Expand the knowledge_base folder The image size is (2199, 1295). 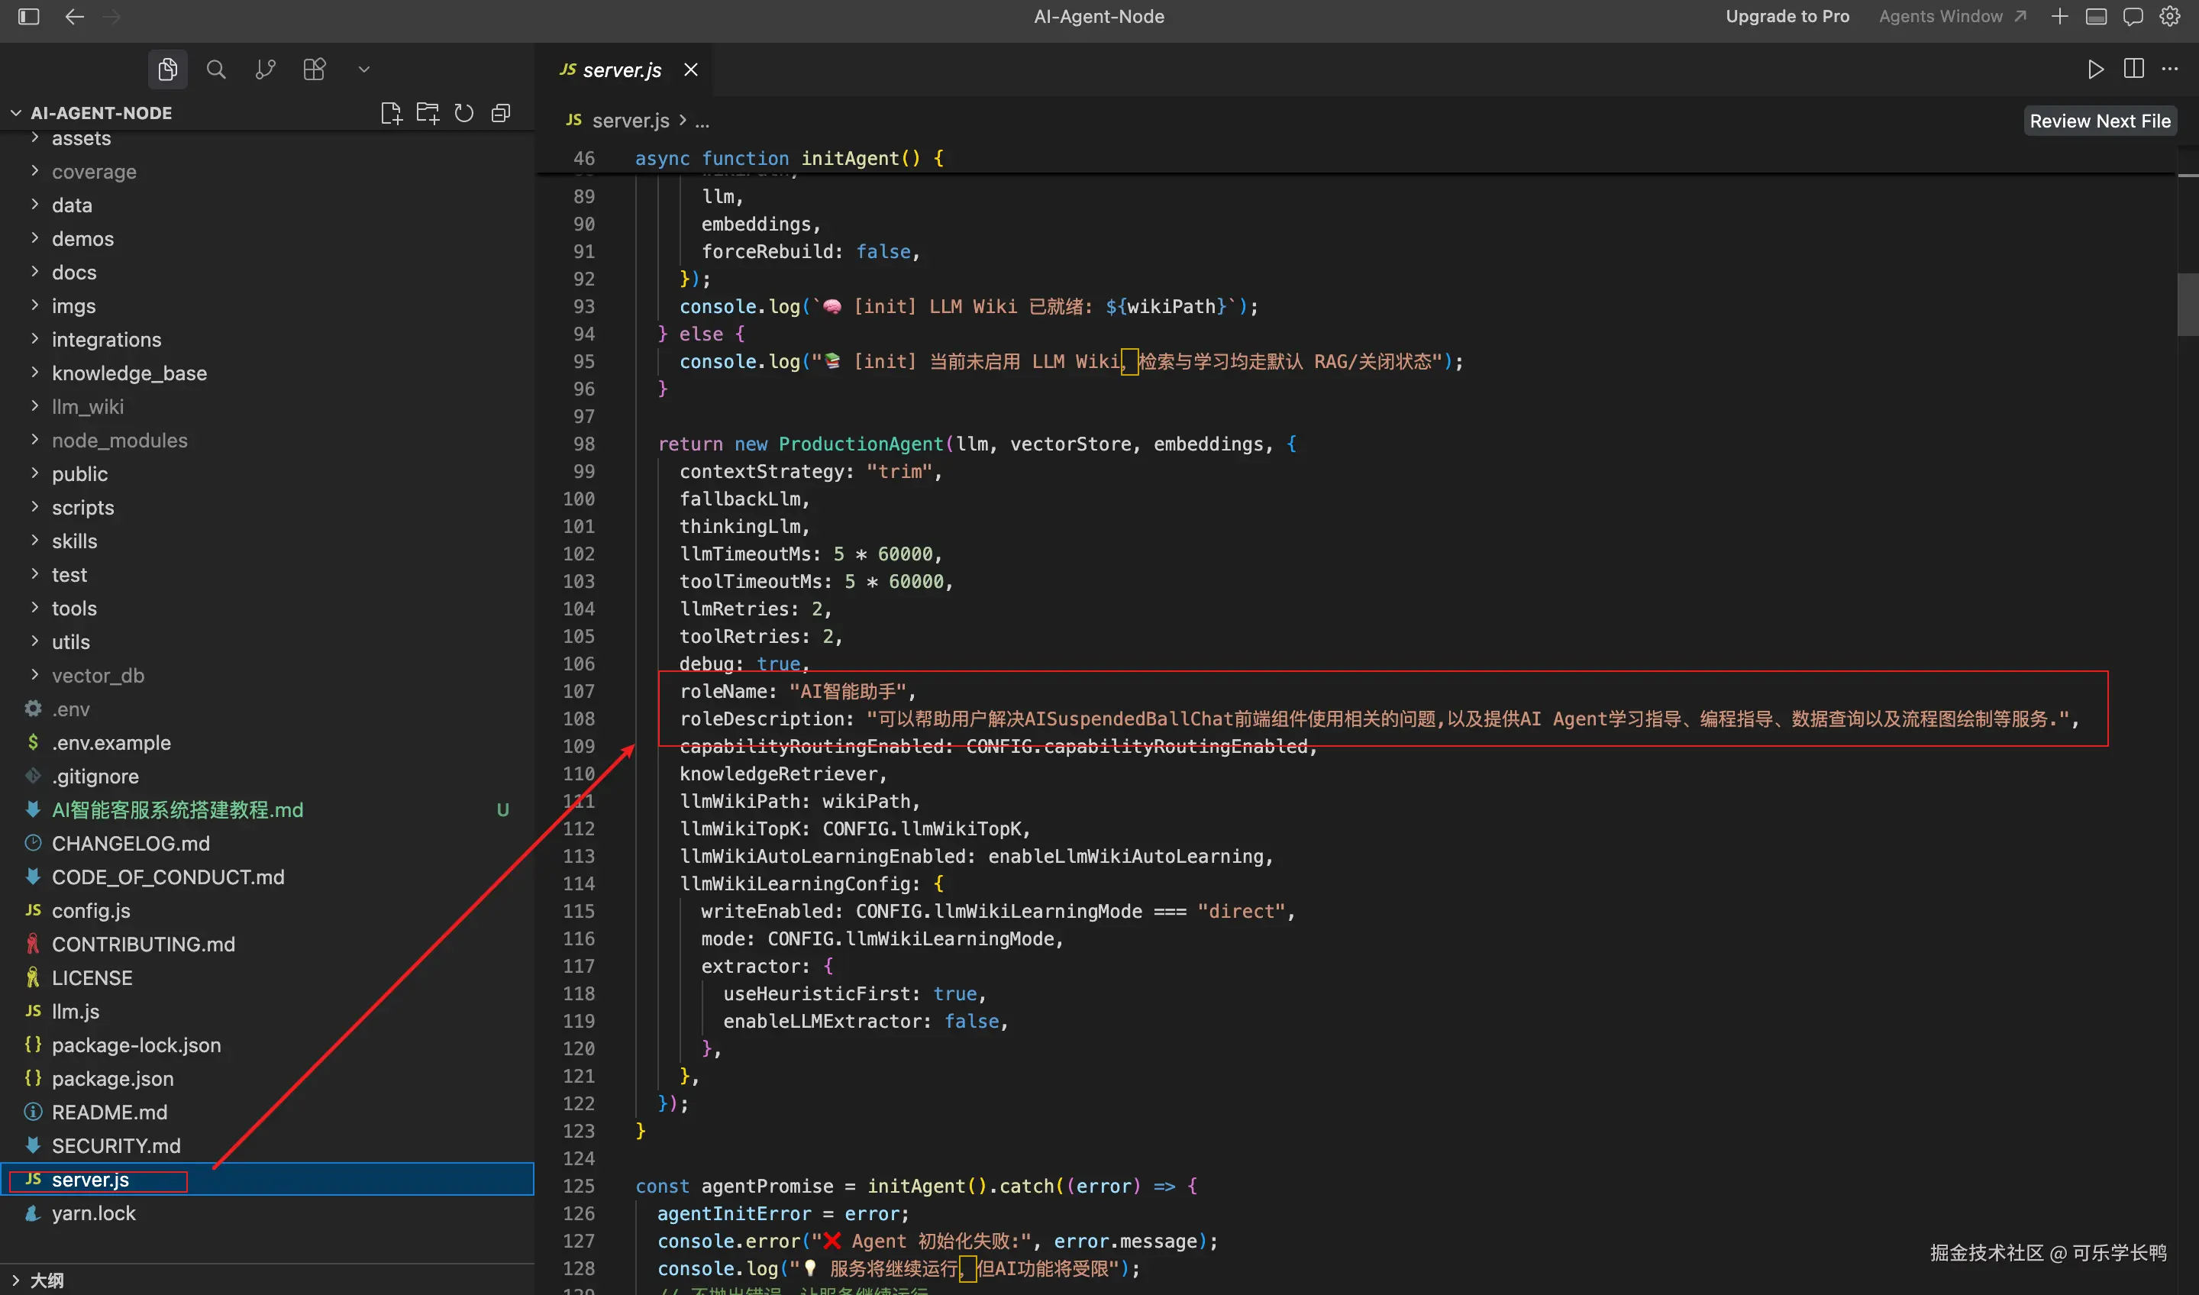pos(129,373)
